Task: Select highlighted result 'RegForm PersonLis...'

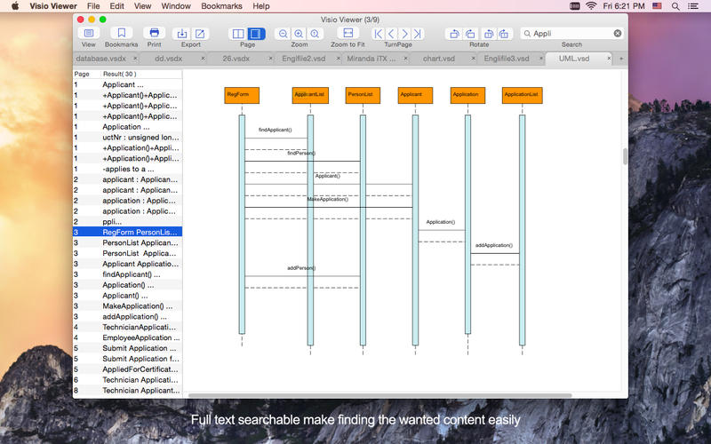Action: (127, 232)
